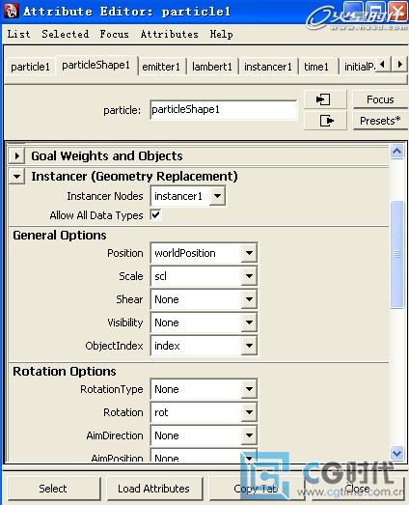The image size is (409, 505).
Task: Open the Instancer Nodes dropdown
Action: point(188,196)
